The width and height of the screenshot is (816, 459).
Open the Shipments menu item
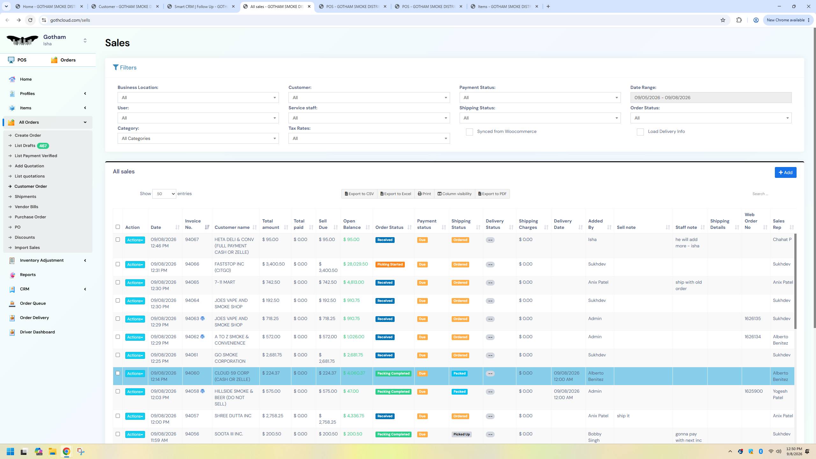(25, 197)
